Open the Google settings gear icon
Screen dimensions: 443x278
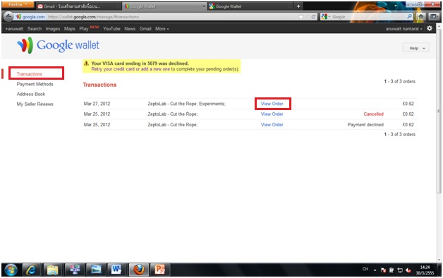(x=430, y=28)
